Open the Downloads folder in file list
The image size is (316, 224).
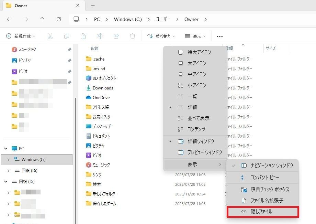point(103,88)
